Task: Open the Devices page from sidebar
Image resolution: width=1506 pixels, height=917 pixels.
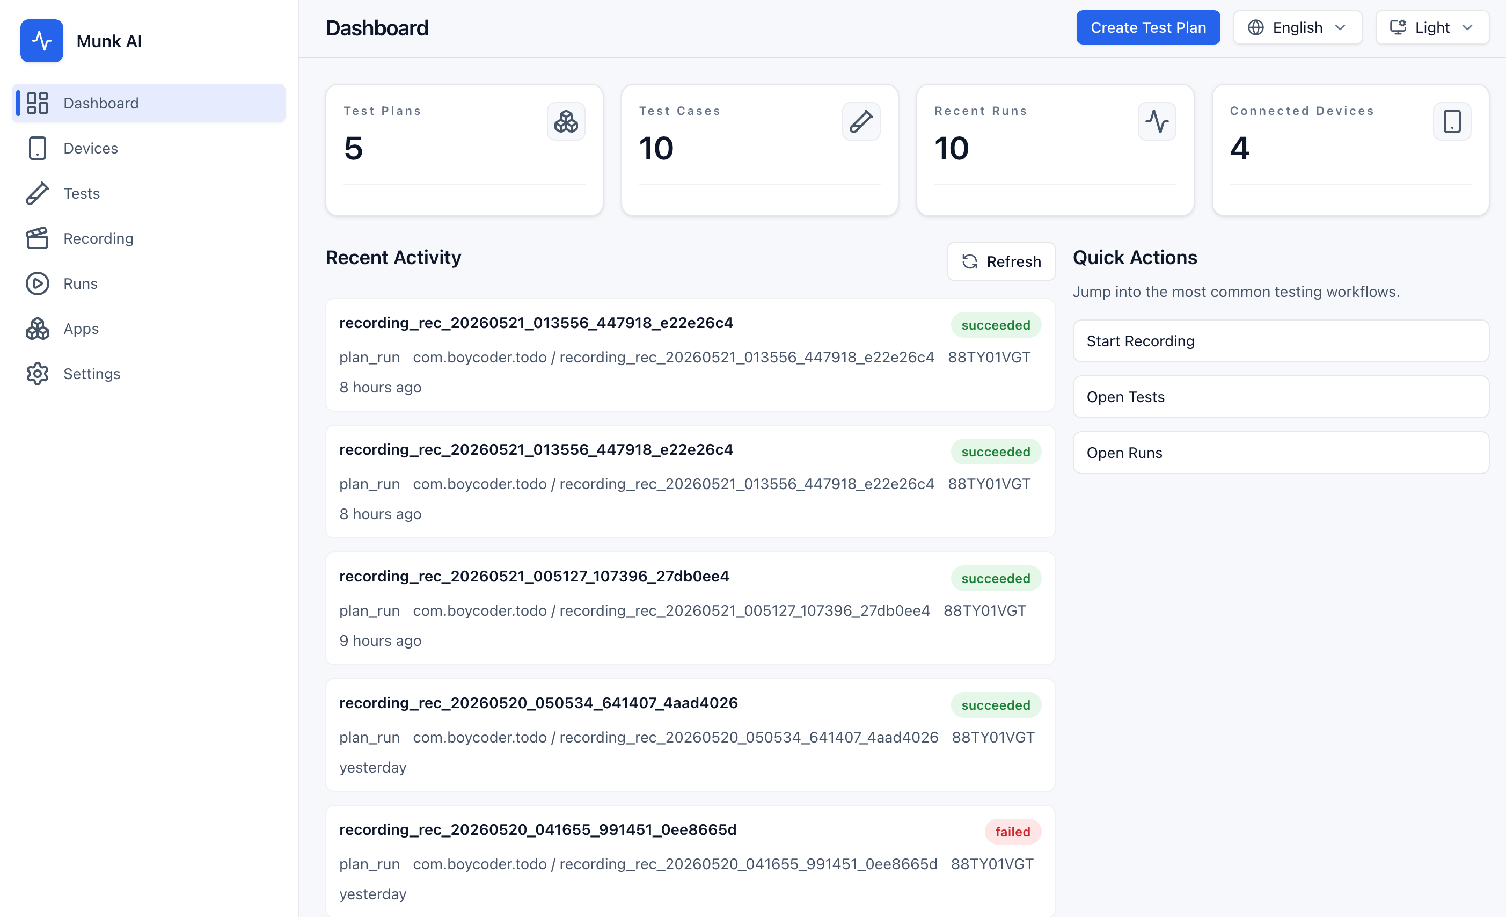Action: coord(149,148)
